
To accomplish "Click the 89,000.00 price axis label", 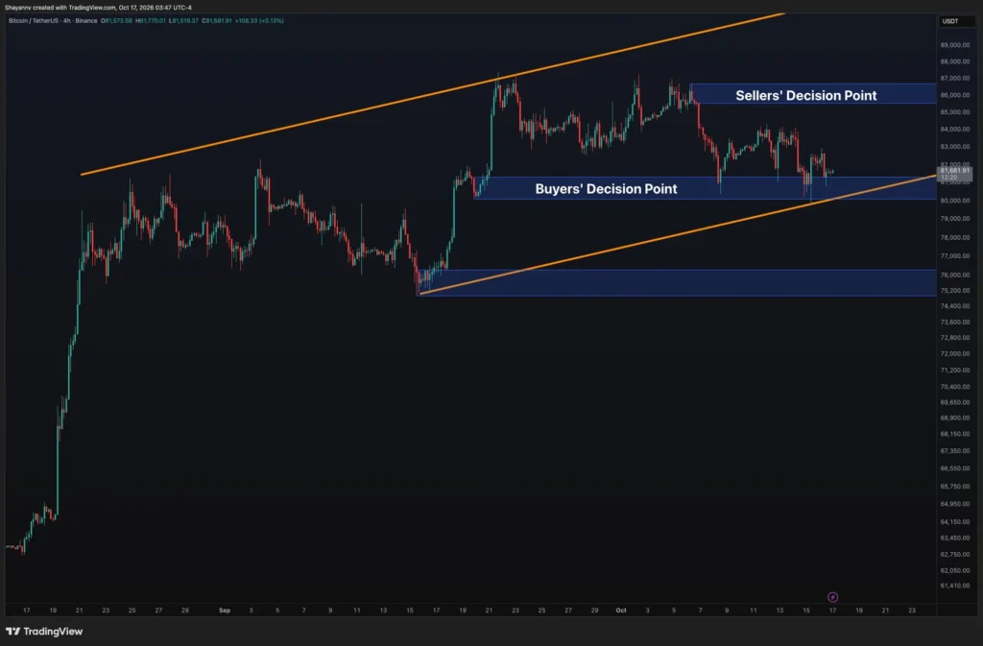I will click(x=955, y=45).
